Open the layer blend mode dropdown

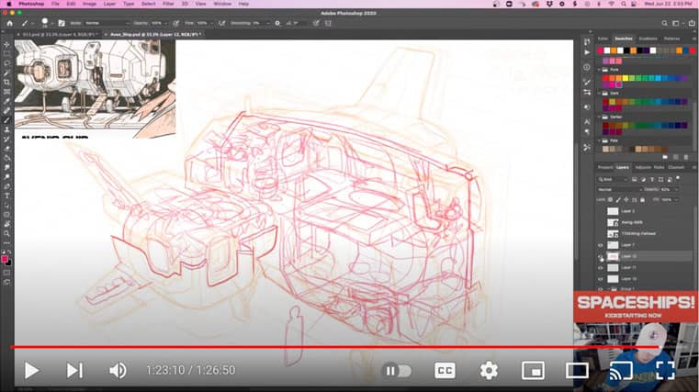(x=620, y=189)
